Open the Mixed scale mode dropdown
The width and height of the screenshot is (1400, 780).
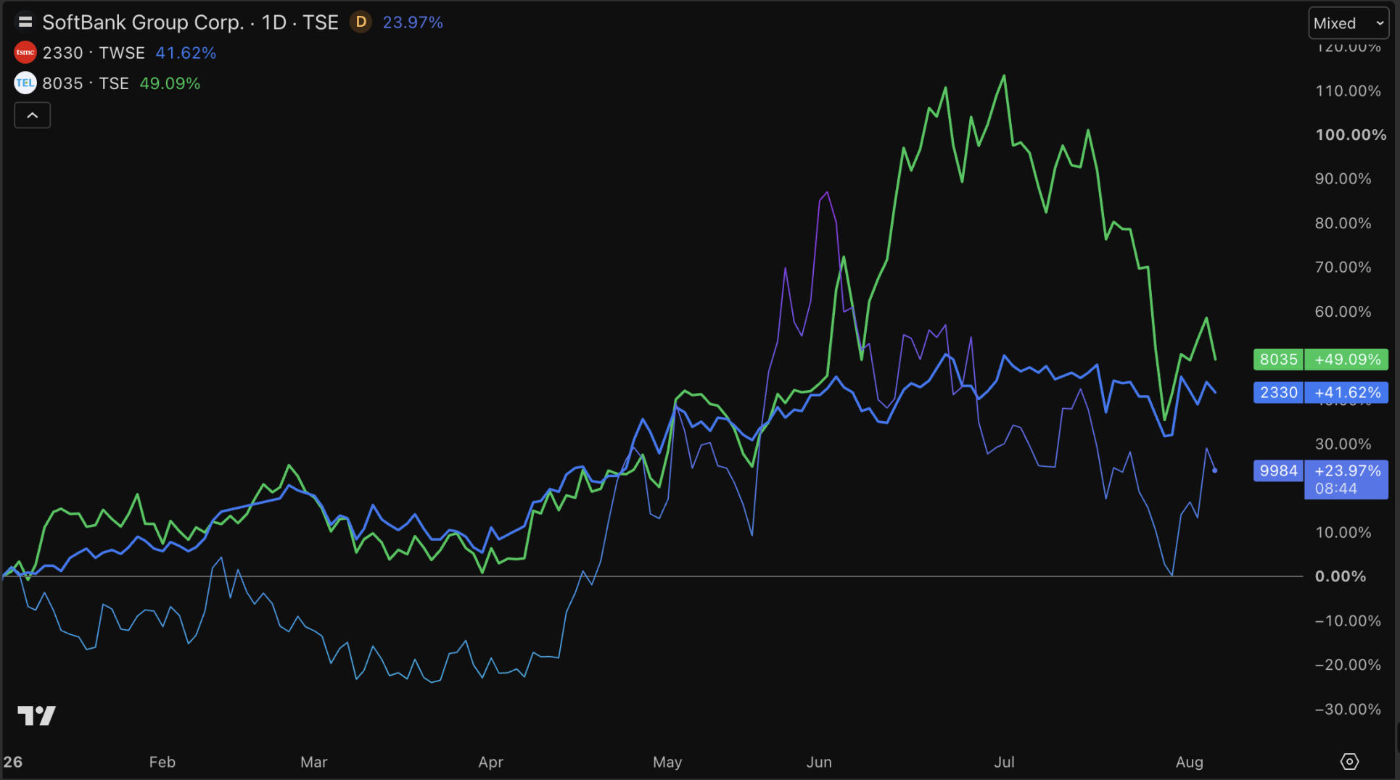[x=1348, y=23]
